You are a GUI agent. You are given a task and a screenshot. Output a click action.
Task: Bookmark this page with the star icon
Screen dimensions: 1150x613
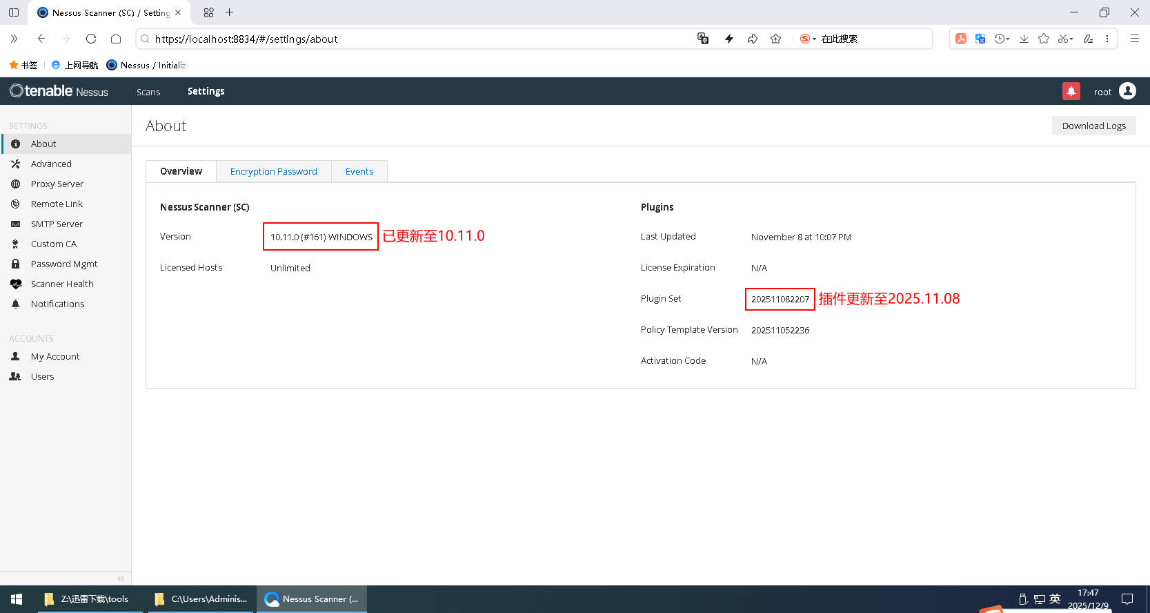tap(775, 39)
